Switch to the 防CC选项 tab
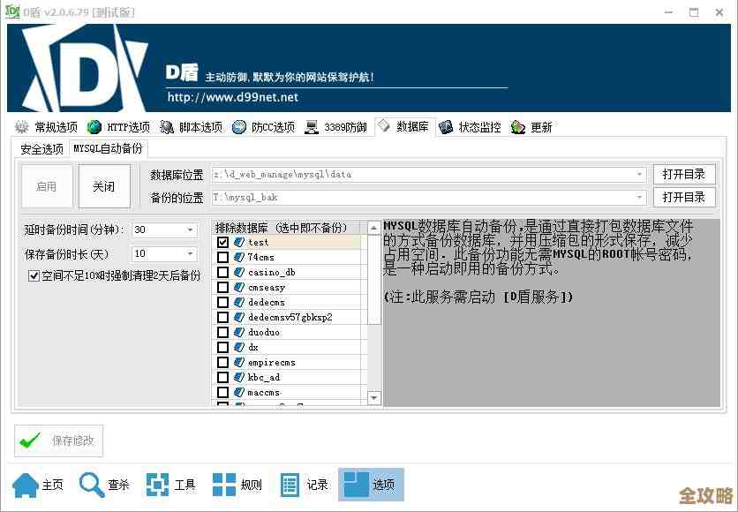This screenshot has width=738, height=512. pos(264,127)
